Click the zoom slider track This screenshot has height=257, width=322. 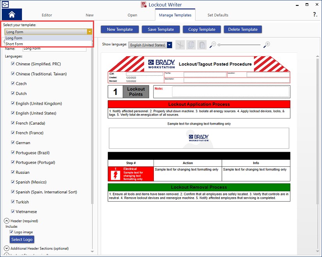(239, 45)
